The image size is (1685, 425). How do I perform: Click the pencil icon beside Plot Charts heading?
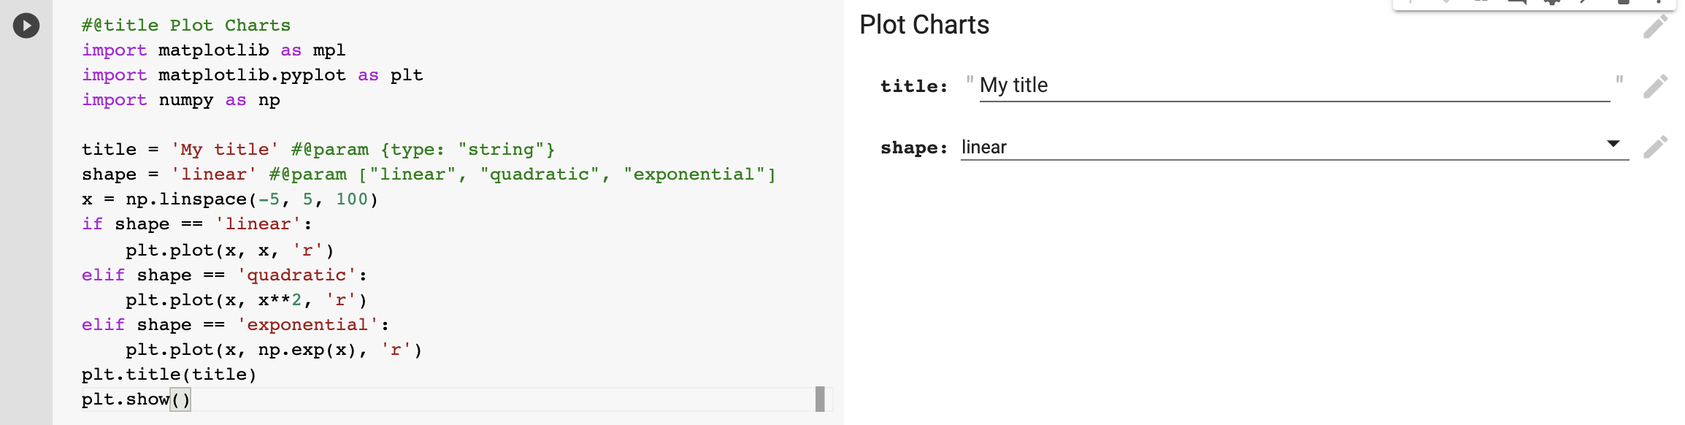[1655, 26]
